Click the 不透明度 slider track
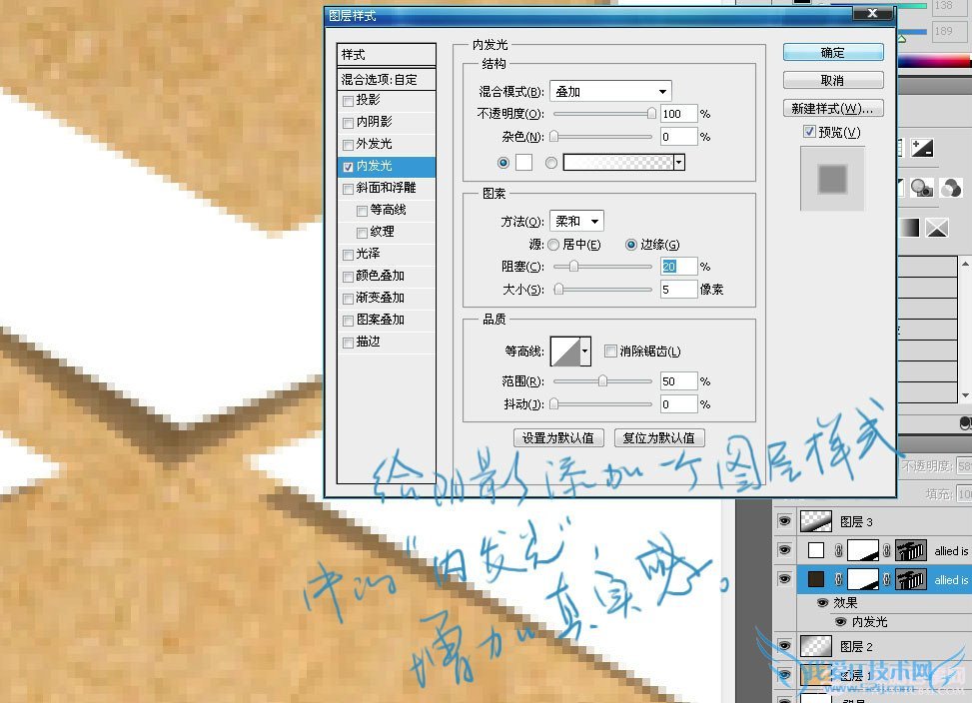Viewport: 972px width, 703px height. (x=602, y=114)
